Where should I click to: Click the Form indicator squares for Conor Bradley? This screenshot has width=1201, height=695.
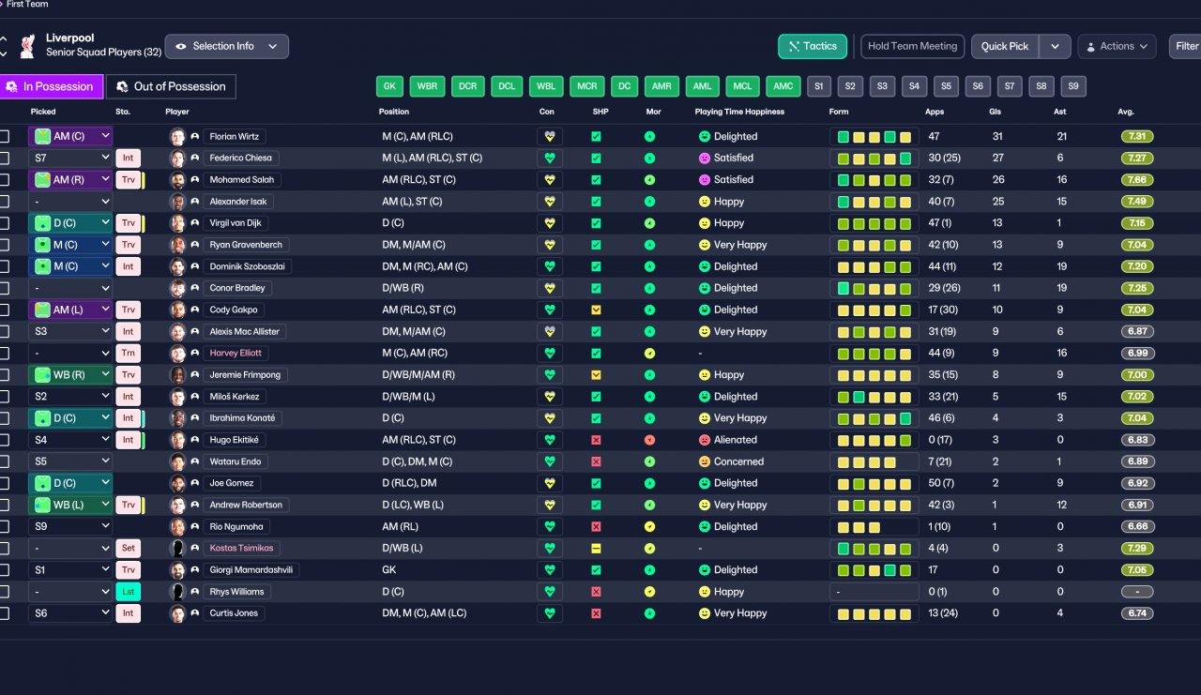[874, 288]
